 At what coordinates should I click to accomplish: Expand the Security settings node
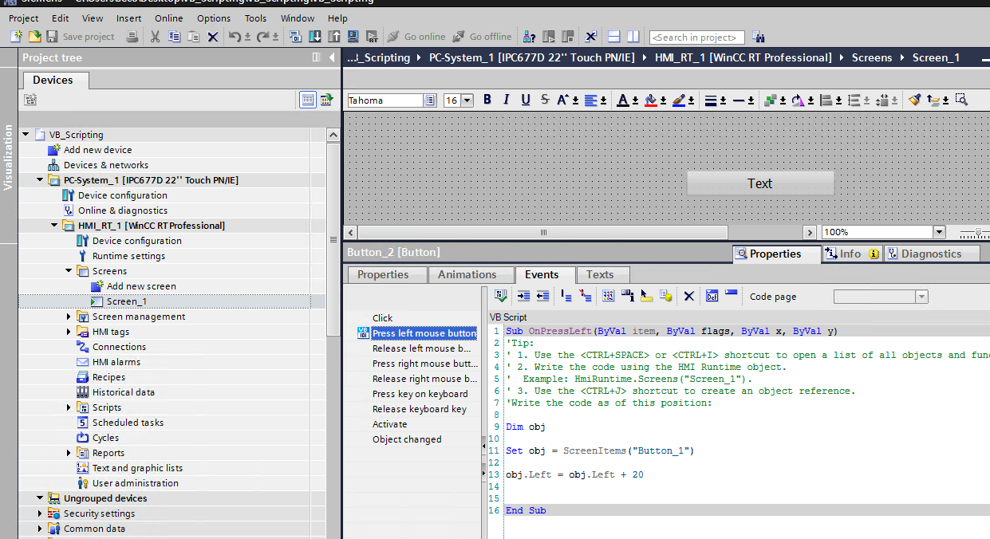[40, 513]
